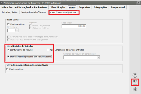
Task: Click the Imprime: label
Action: (x=33, y=23)
